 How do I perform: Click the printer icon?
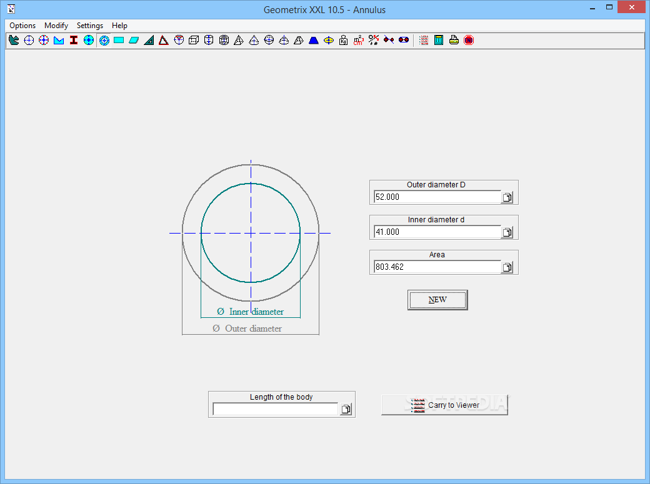point(454,40)
